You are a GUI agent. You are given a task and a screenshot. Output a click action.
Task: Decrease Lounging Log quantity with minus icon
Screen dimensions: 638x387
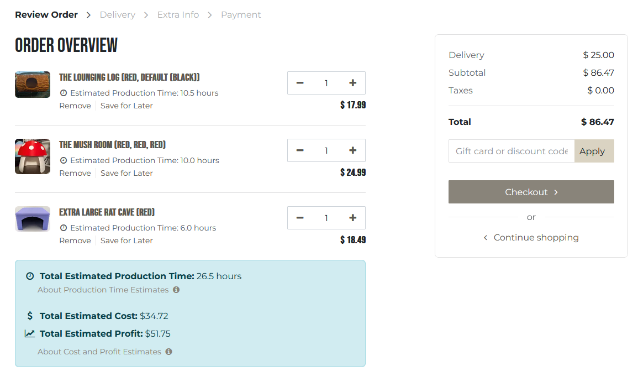pos(300,83)
